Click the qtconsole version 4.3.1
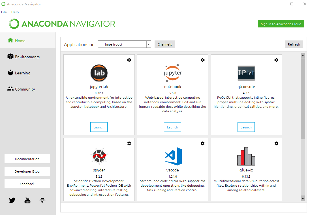Viewport: 310px width, 215px height. click(246, 93)
